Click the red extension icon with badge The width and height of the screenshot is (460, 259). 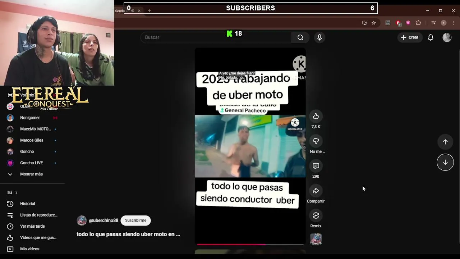(398, 23)
